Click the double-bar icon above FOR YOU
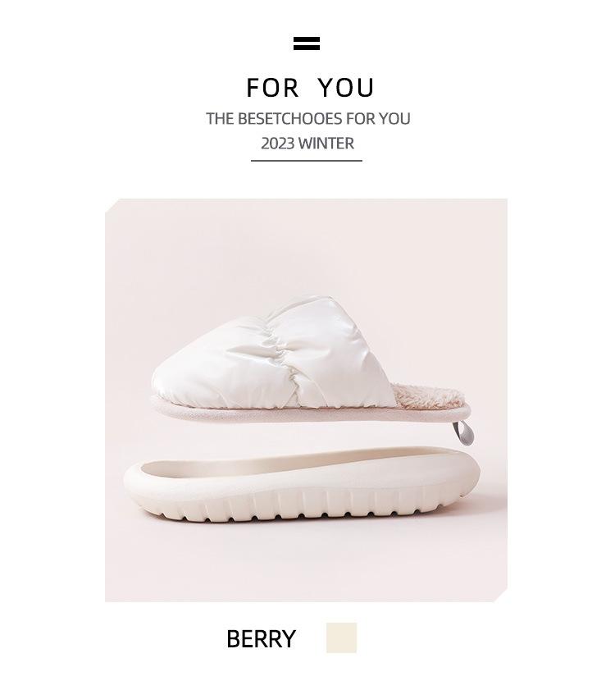615x690 pixels. tap(307, 43)
